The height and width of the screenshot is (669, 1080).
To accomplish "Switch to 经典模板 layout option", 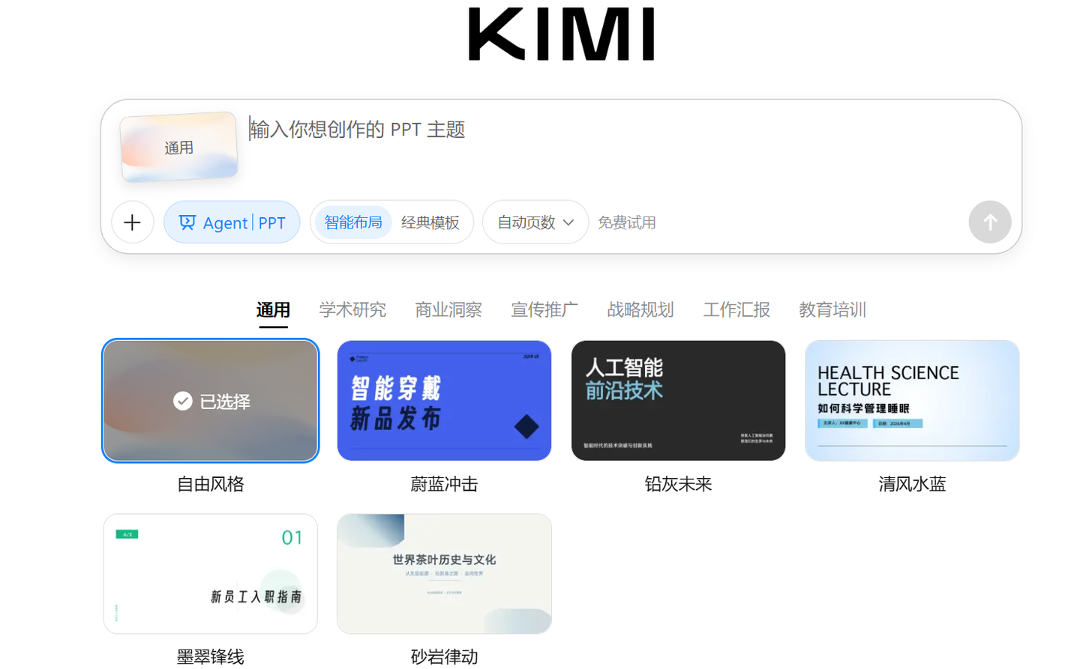I will pos(430,223).
